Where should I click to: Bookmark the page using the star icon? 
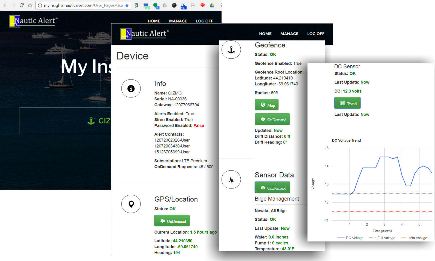point(127,5)
